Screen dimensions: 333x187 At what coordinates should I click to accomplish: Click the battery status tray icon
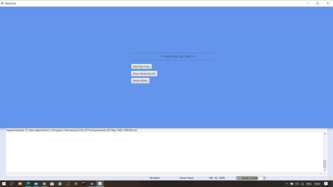coord(292,184)
